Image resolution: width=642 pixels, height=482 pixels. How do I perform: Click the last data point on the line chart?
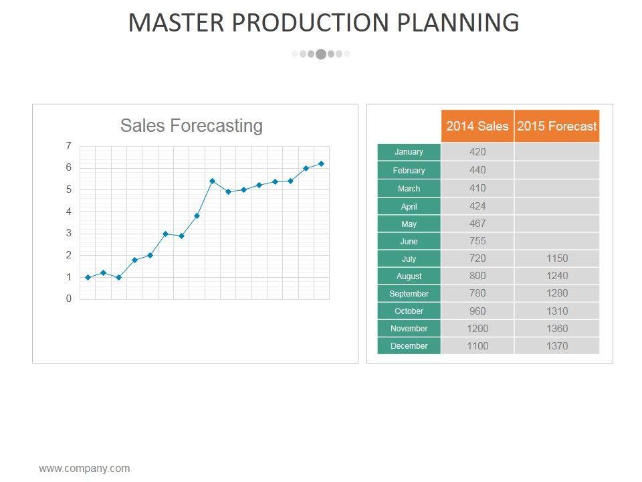[x=322, y=163]
